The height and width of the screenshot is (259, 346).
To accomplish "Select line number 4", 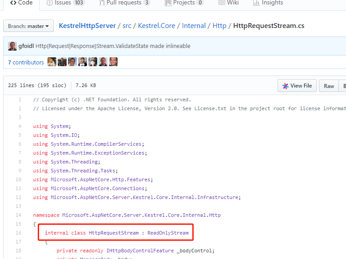I will tap(20, 126).
